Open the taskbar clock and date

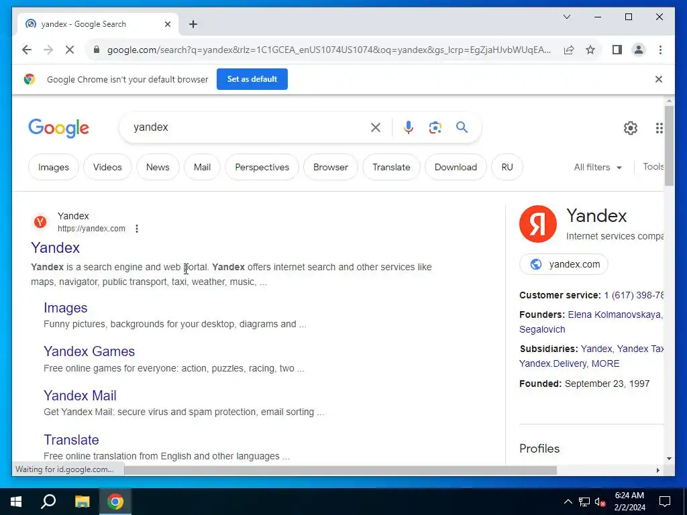629,502
